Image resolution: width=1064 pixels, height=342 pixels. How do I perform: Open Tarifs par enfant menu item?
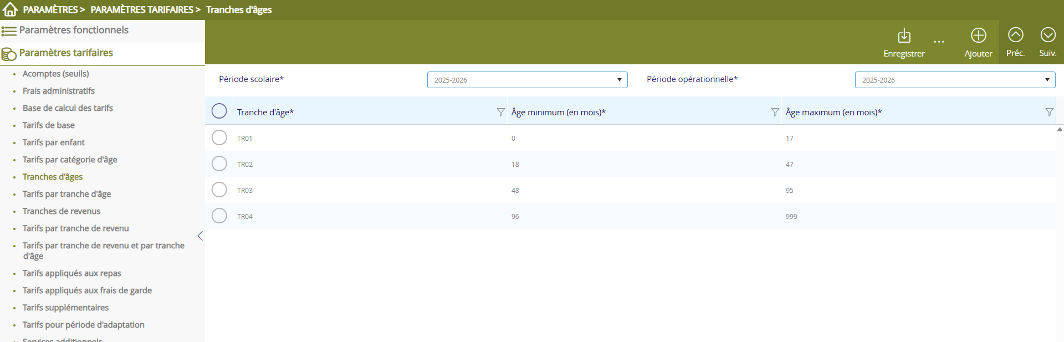coord(54,142)
